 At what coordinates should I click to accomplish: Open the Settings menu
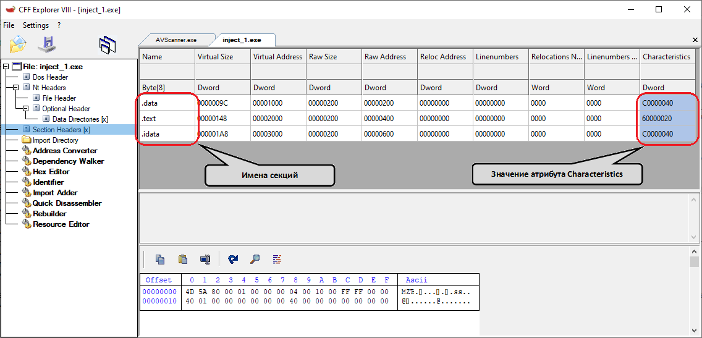click(x=36, y=25)
